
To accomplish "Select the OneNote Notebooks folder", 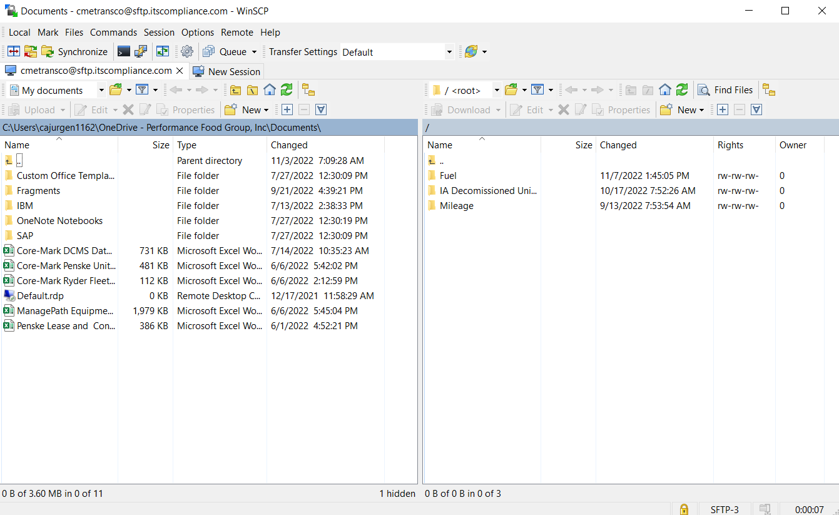I will coord(59,221).
